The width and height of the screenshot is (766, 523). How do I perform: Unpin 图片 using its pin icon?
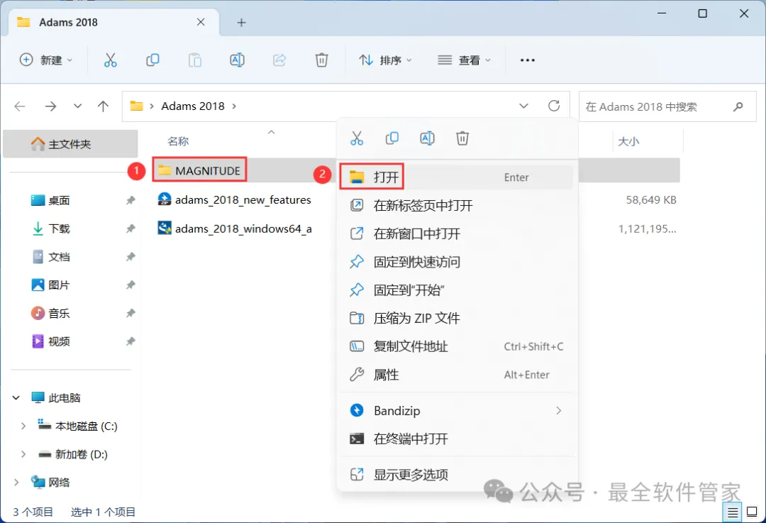tap(131, 285)
